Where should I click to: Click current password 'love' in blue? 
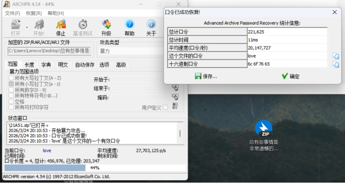[x=47, y=151]
